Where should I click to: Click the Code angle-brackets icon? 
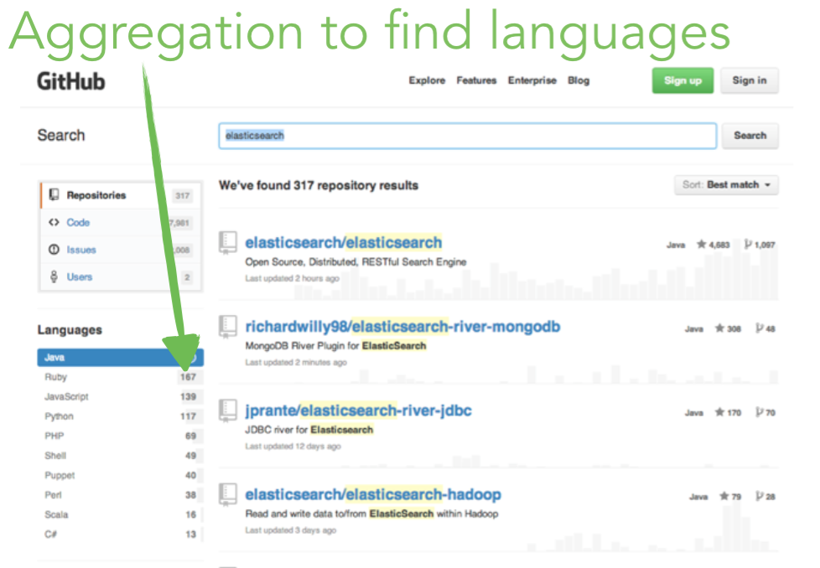54,222
